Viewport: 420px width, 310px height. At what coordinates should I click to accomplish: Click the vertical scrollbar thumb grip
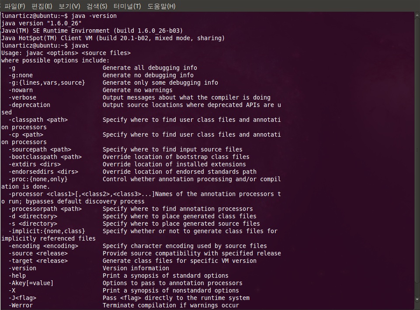417,150
